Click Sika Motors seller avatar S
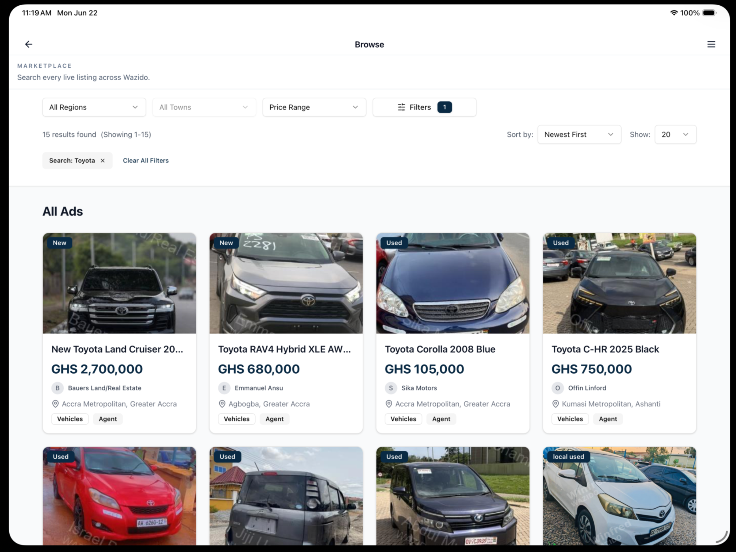This screenshot has height=552, width=736. tap(391, 388)
